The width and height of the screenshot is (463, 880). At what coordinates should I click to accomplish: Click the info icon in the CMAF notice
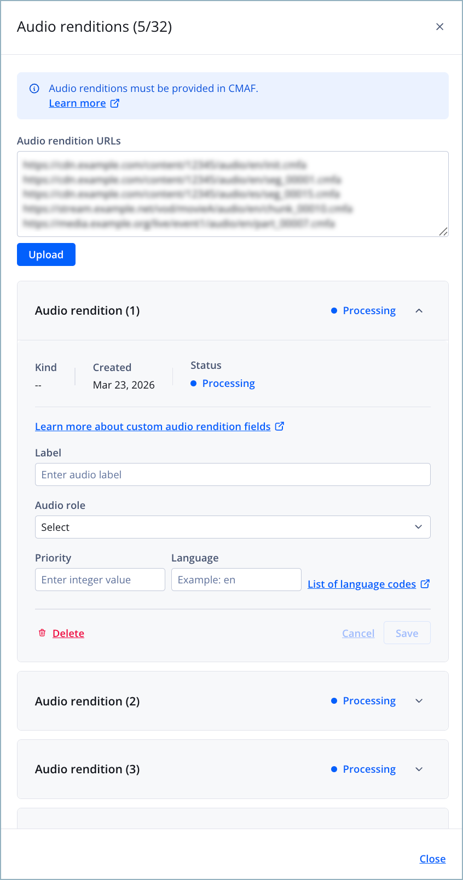[34, 88]
